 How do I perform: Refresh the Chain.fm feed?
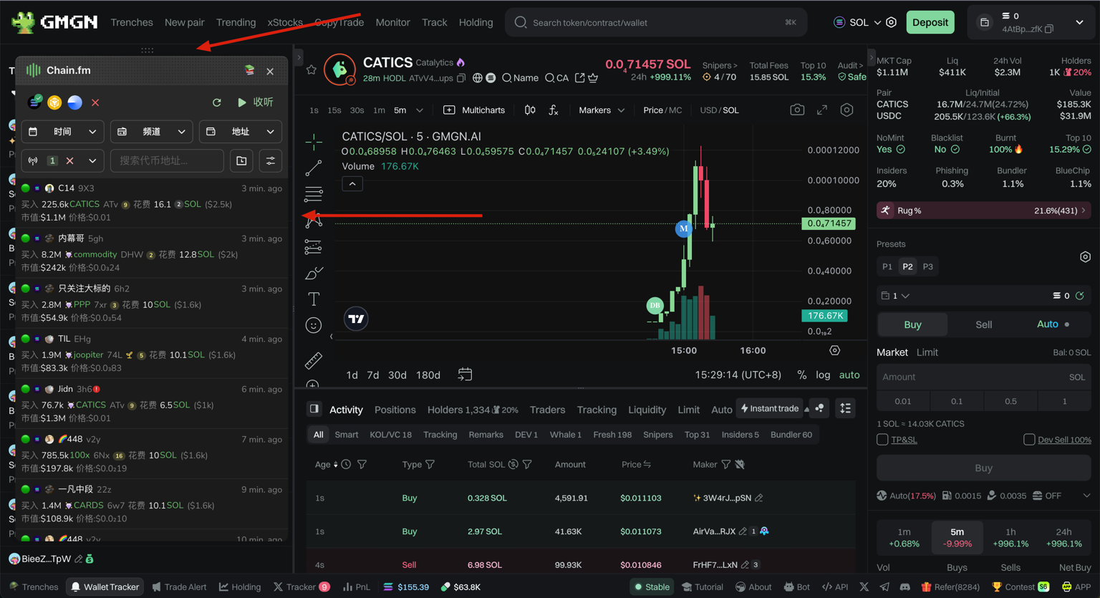point(217,102)
